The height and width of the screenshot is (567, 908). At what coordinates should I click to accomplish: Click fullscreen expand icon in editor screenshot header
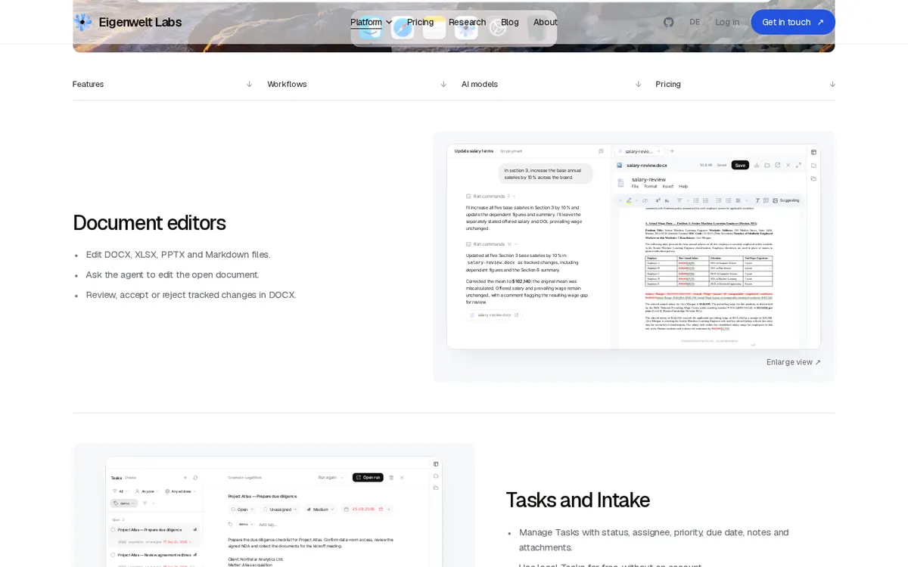798,165
